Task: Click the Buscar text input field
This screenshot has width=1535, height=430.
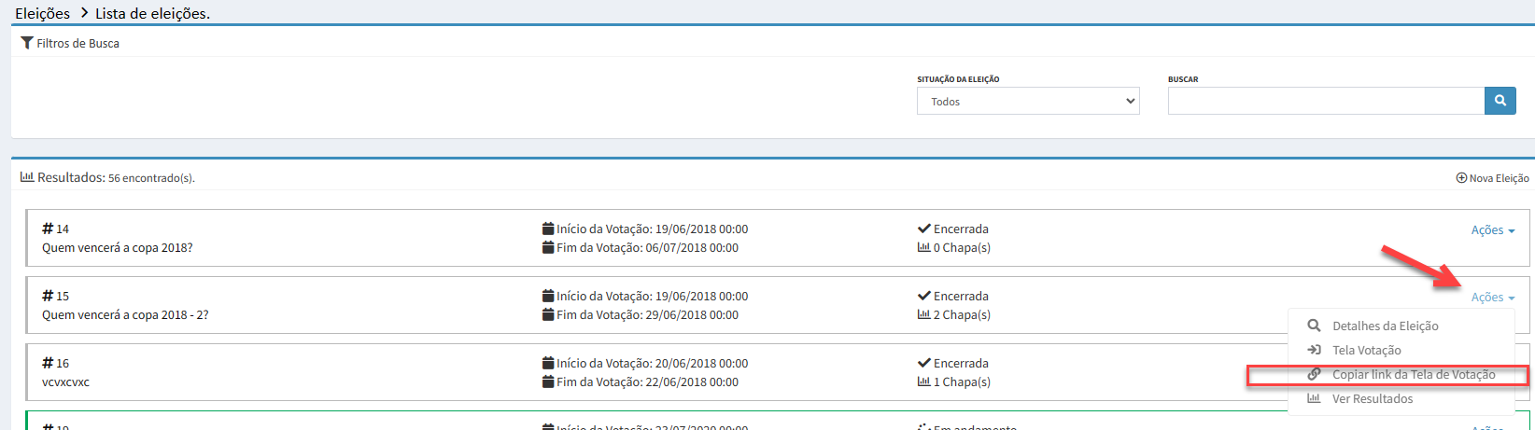Action: coord(1325,101)
